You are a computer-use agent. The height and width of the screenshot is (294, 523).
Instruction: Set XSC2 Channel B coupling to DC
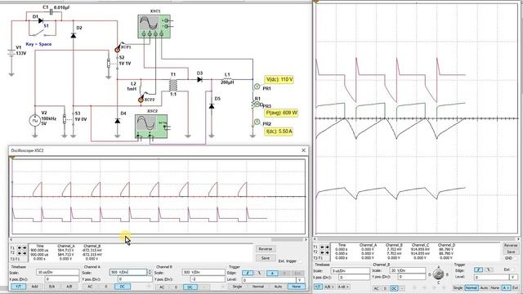(190, 287)
